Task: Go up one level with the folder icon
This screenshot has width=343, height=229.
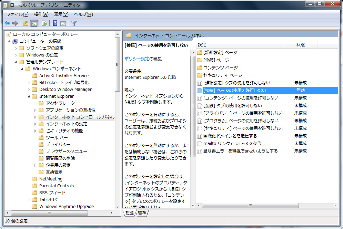Action: click(x=26, y=23)
